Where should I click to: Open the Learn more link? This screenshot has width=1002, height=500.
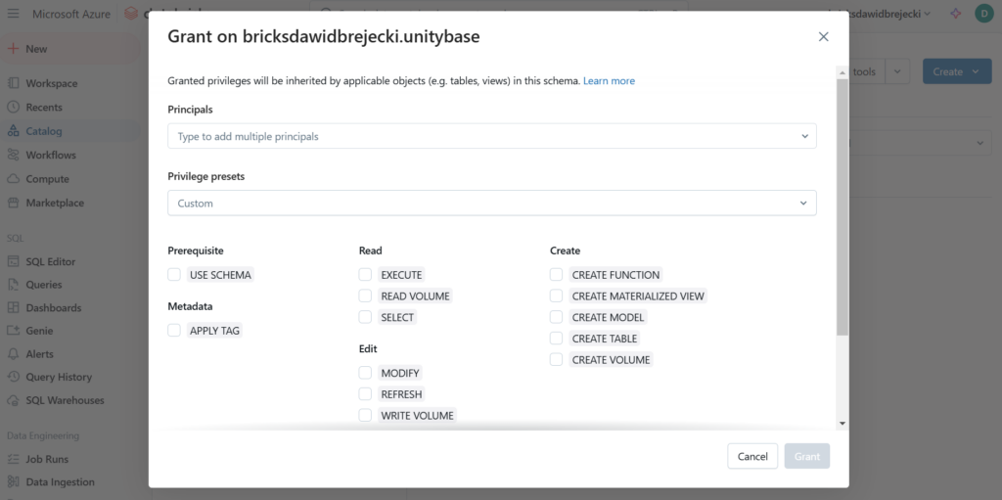pos(609,80)
